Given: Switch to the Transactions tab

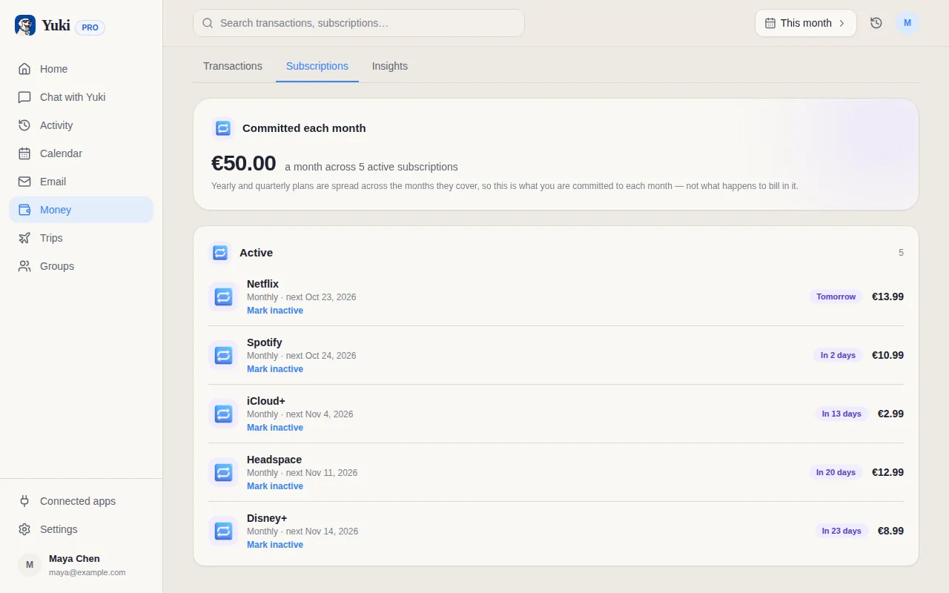Looking at the screenshot, I should tap(233, 66).
